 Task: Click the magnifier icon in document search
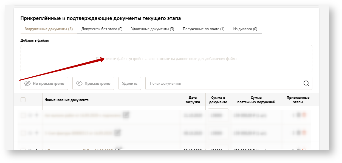(306, 83)
